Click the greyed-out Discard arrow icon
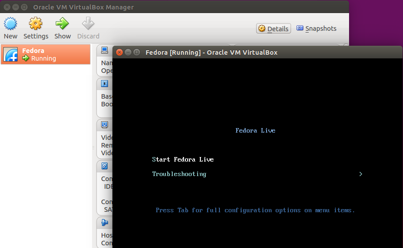403x248 pixels. [88, 24]
